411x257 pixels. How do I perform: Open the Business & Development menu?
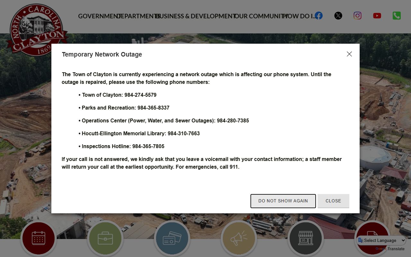tap(196, 16)
